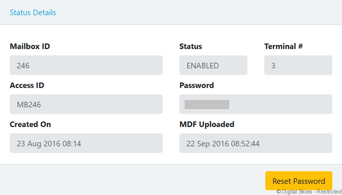Select the Status field showing ENABLED

(x=213, y=65)
